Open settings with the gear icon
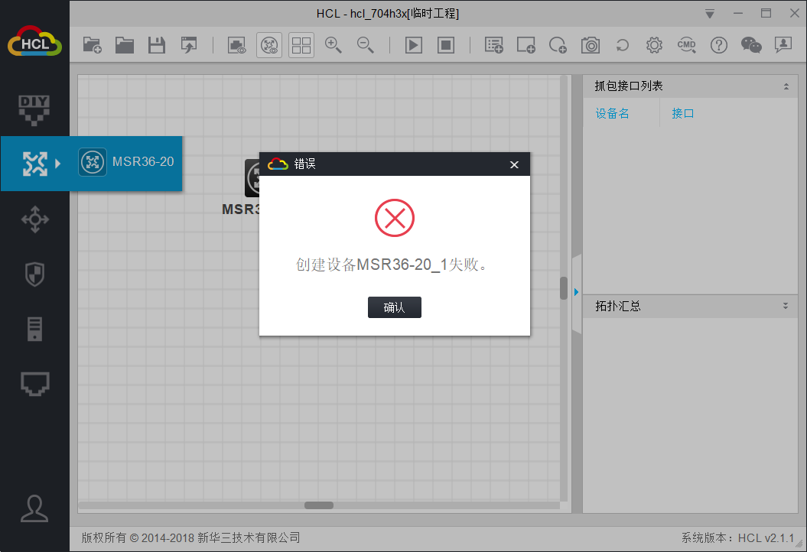 (x=654, y=45)
